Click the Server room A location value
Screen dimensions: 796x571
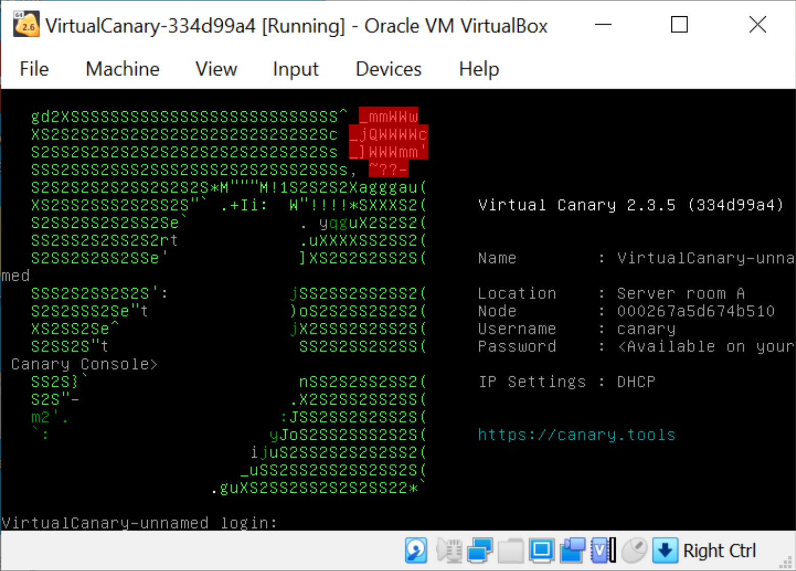click(x=681, y=293)
